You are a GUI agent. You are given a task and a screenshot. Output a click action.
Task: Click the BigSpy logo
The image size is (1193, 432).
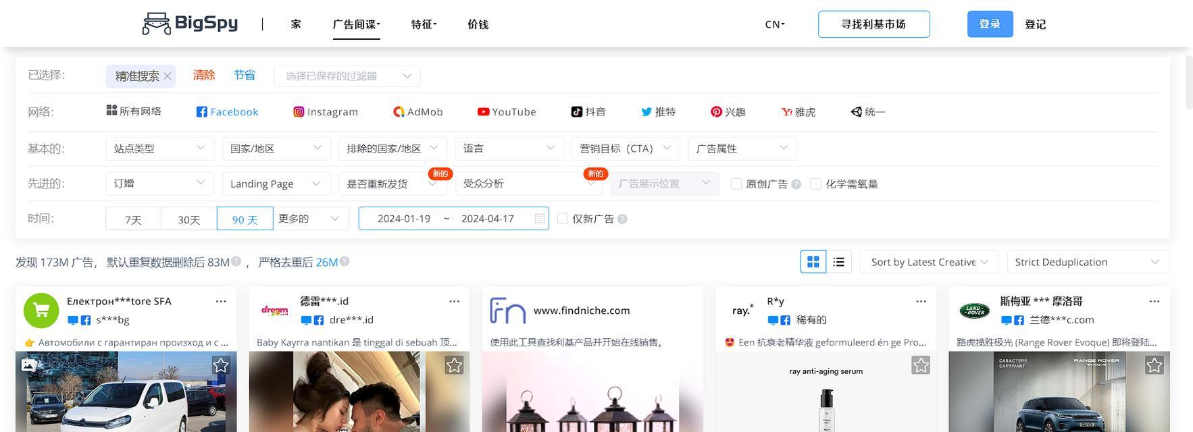coord(190,24)
